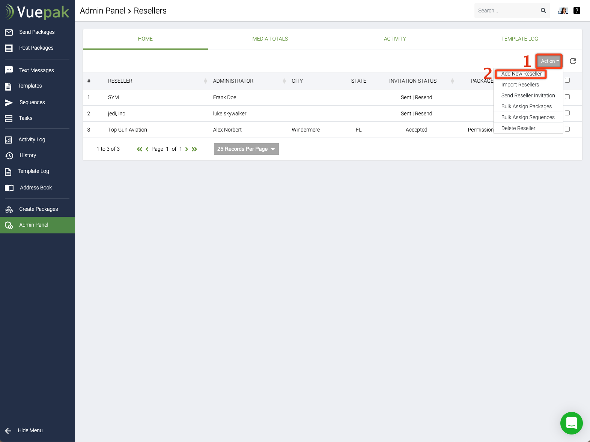Click the Address Book icon
The height and width of the screenshot is (442, 590).
coord(9,188)
